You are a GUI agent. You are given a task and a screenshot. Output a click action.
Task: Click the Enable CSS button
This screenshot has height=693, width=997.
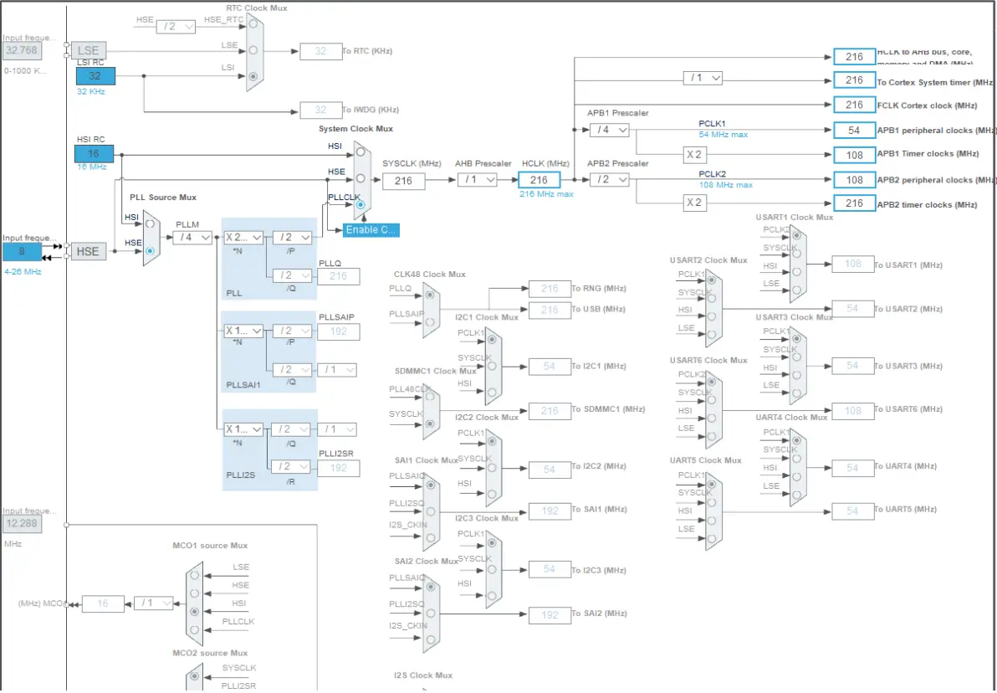click(371, 230)
